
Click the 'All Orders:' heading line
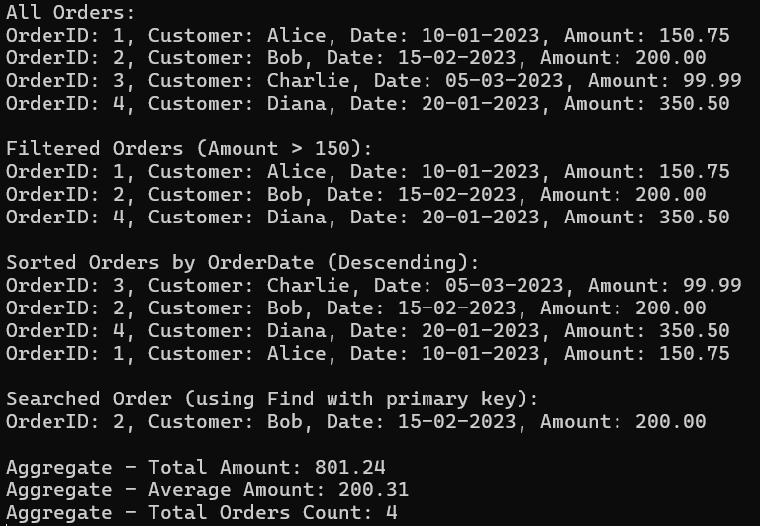coord(70,12)
